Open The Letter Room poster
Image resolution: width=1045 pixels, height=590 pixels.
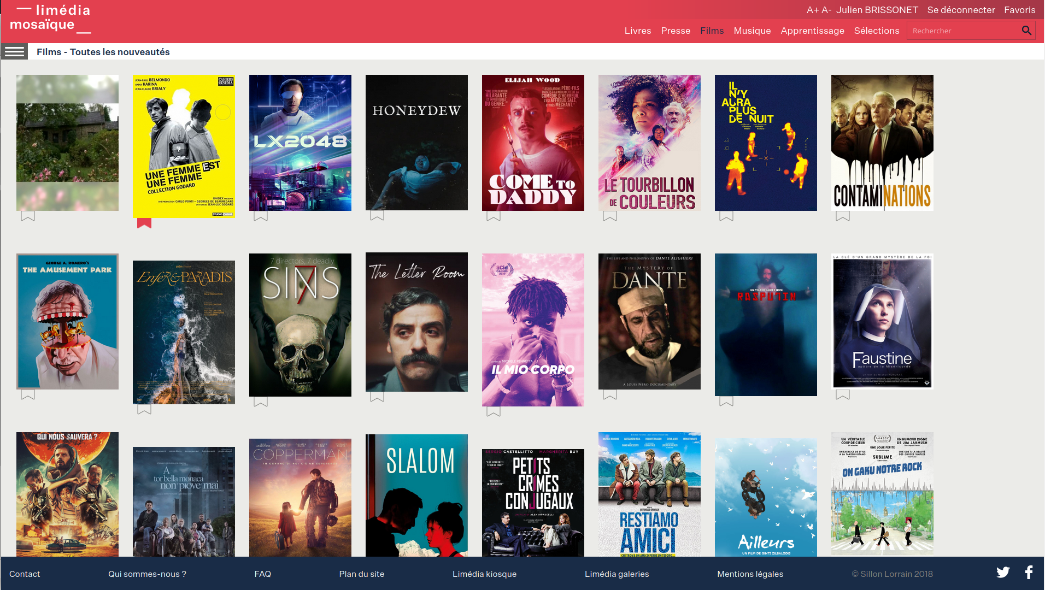(416, 322)
